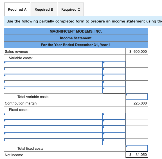Select the For the Year Ended heading
The image size is (162, 159).
[x=76, y=45]
